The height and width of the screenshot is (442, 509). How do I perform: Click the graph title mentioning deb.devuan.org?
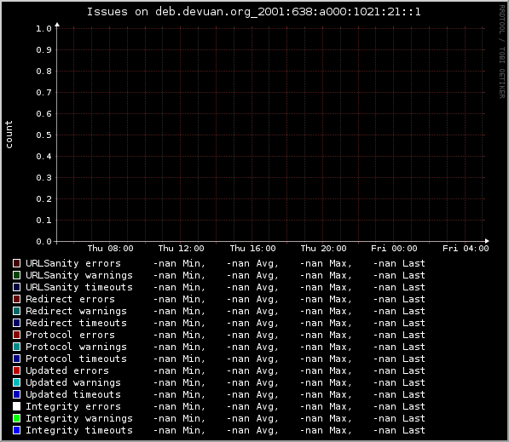tap(254, 12)
